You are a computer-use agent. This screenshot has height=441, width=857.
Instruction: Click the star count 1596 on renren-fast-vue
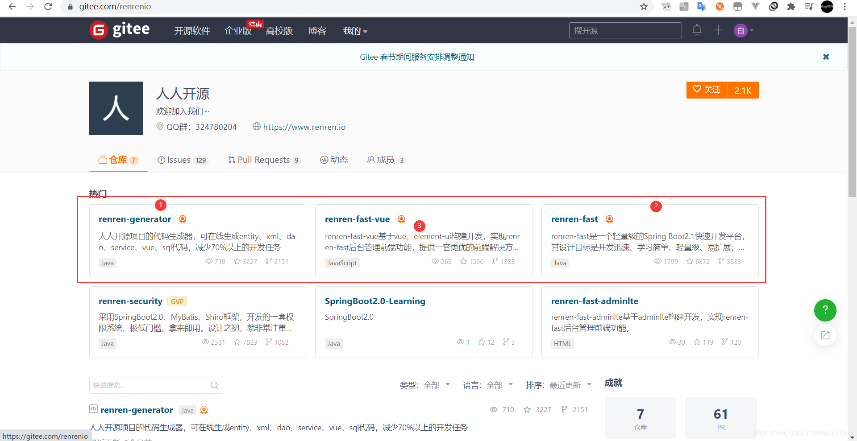[471, 261]
